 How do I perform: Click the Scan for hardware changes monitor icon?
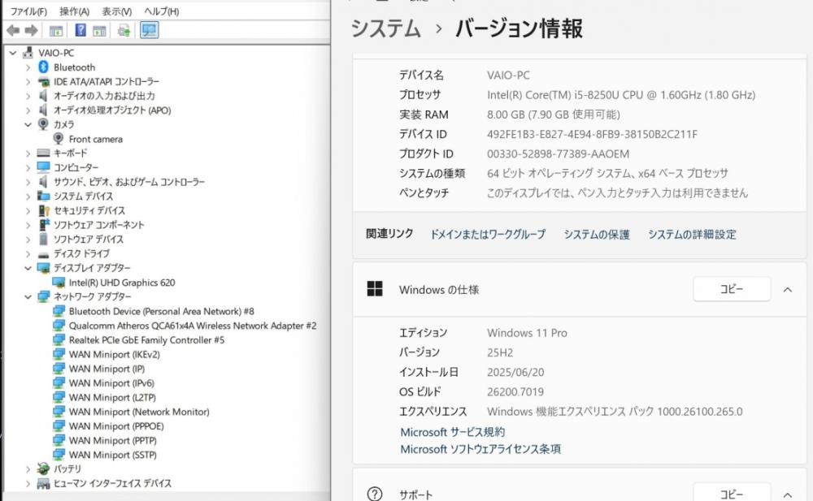150,30
